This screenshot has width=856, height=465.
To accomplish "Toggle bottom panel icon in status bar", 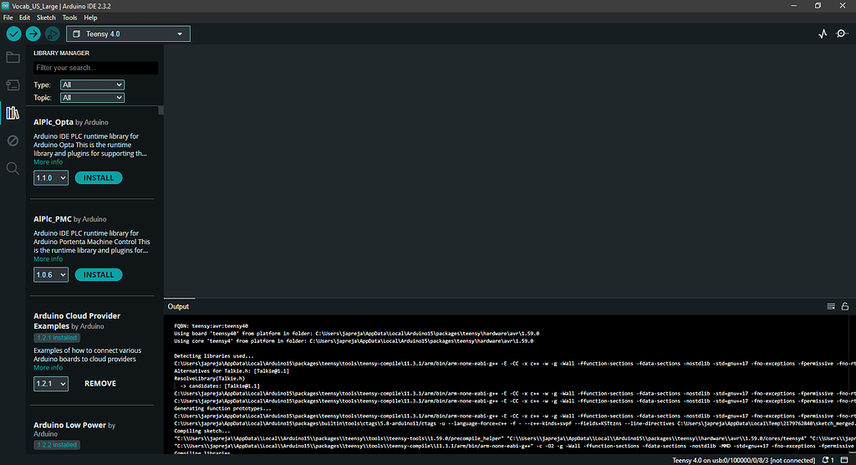I will (x=844, y=460).
